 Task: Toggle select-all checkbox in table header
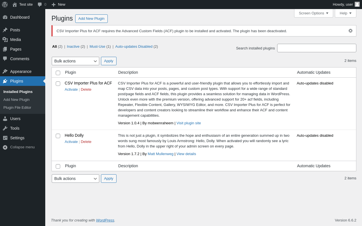click(x=58, y=73)
